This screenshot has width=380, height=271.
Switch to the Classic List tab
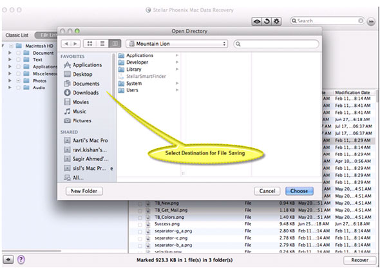(x=17, y=35)
